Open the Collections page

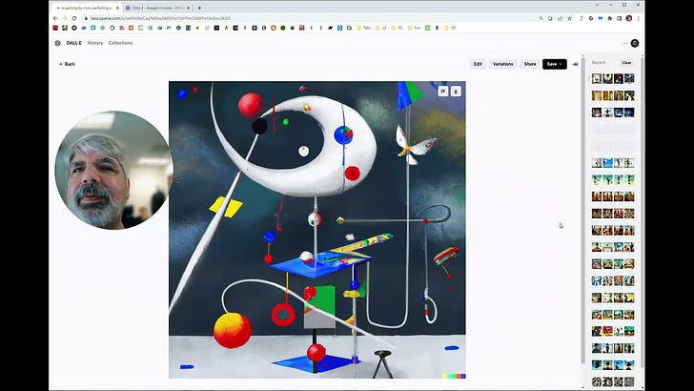(x=120, y=43)
